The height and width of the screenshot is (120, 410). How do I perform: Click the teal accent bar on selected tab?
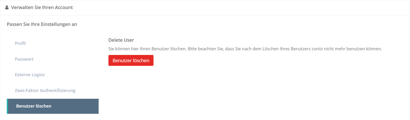click(8, 106)
